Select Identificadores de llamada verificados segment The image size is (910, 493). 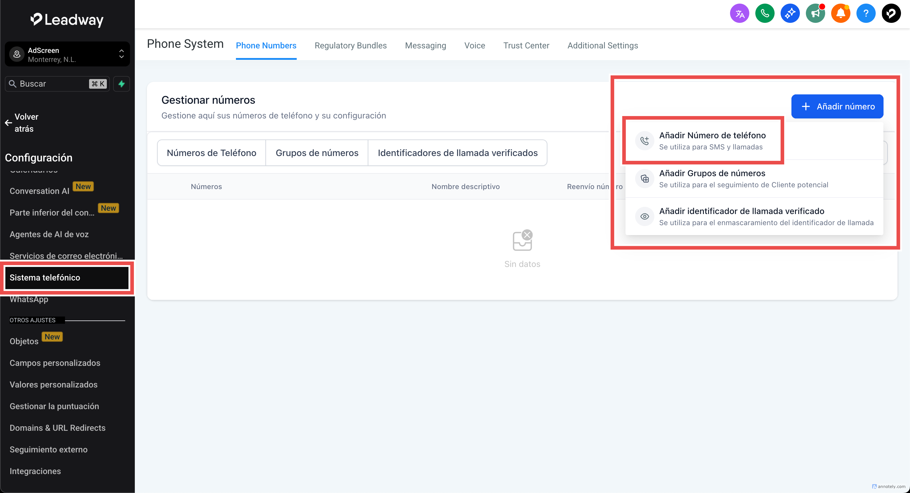click(x=457, y=153)
